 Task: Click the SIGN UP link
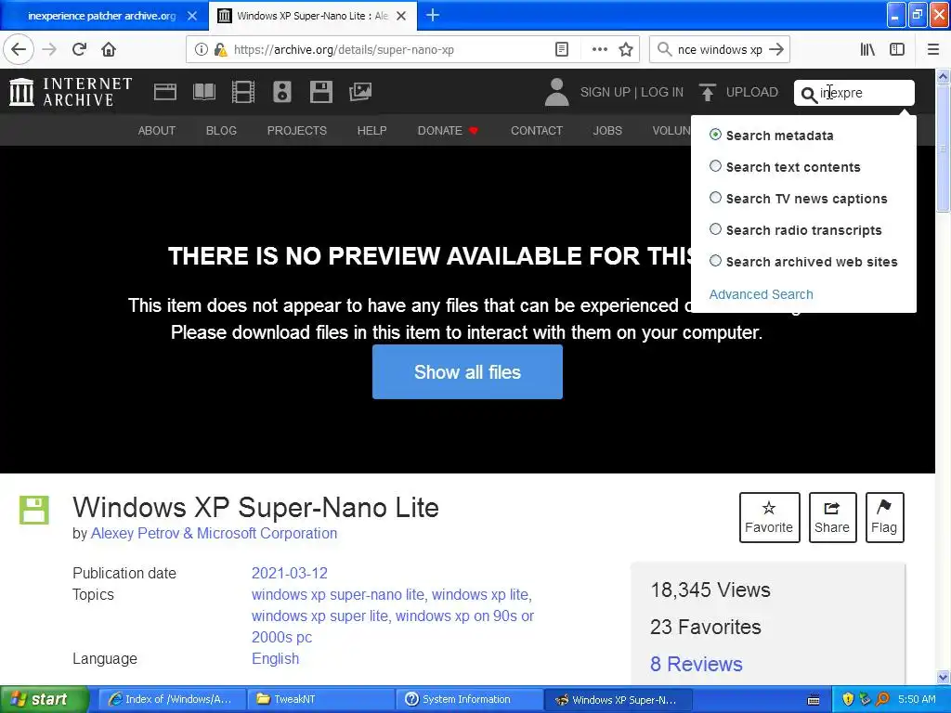click(x=605, y=92)
